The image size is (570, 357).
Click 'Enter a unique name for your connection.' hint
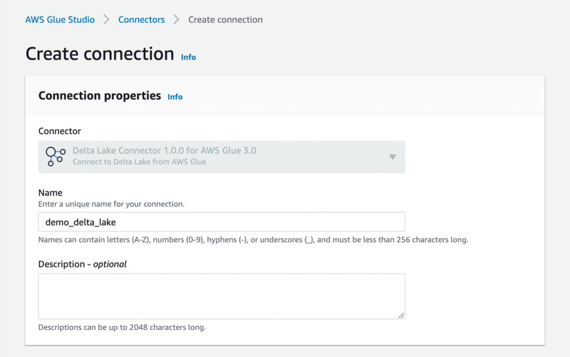coord(111,204)
